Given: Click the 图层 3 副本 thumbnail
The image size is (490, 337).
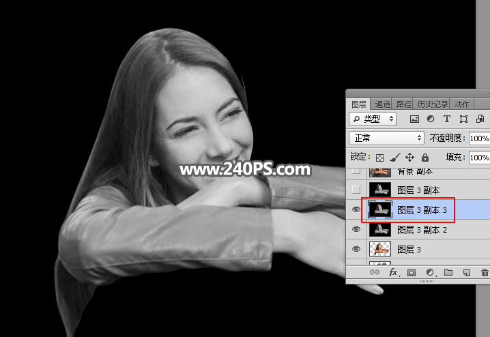Looking at the screenshot, I should coord(379,190).
